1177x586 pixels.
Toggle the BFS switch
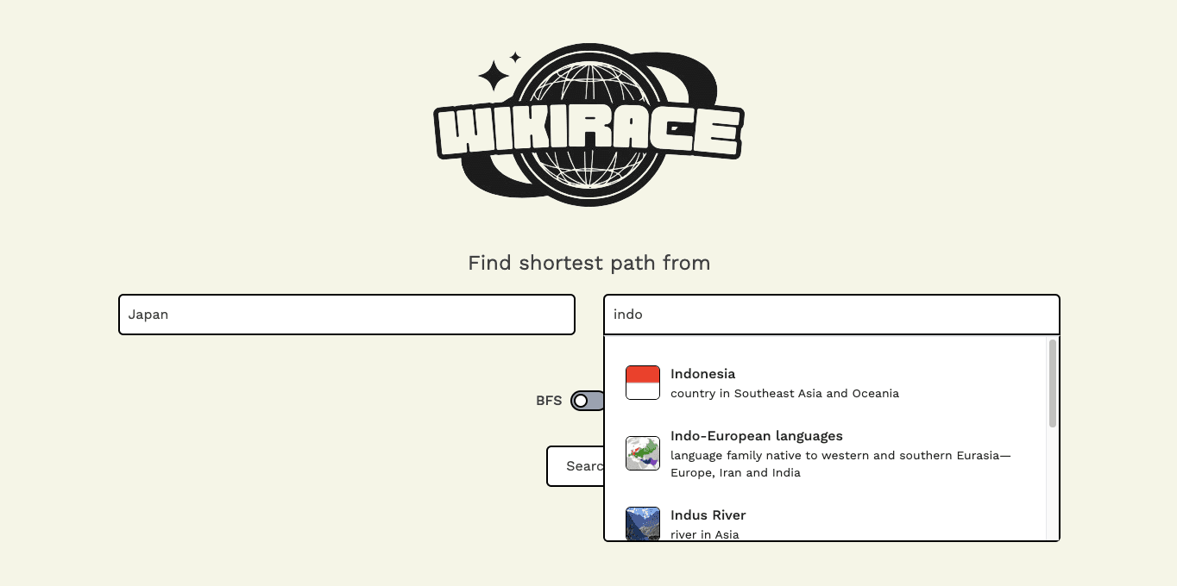[588, 401]
